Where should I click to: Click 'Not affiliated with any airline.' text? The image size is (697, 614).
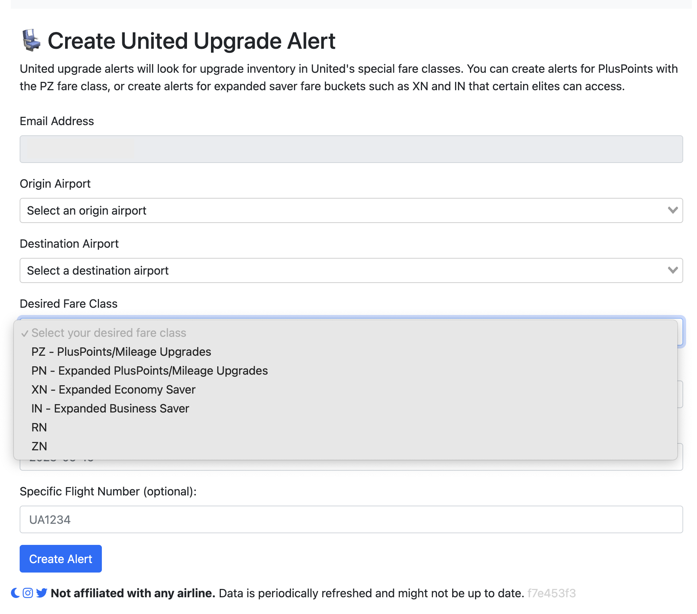pos(133,593)
